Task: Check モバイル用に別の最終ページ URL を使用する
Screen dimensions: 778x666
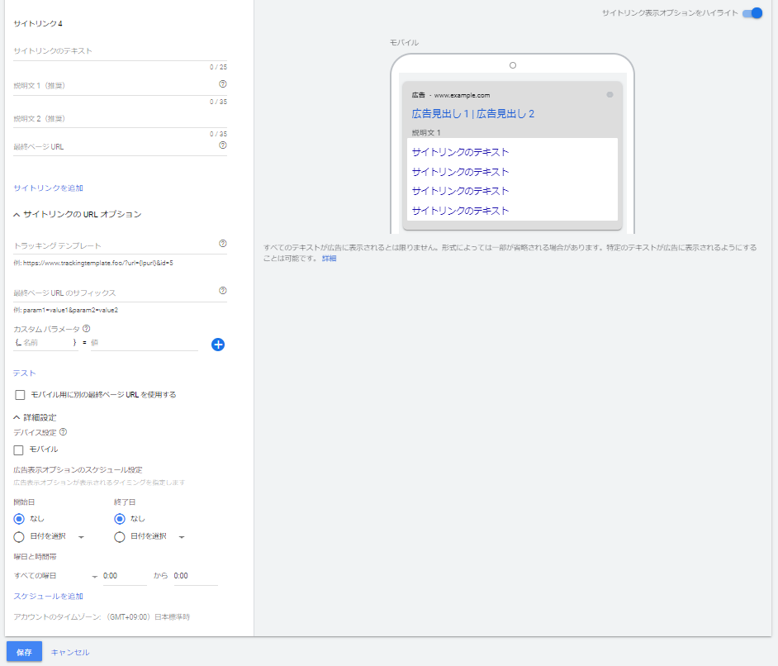Action: [20, 395]
